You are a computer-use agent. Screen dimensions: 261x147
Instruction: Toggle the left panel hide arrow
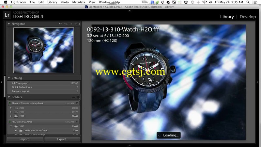point(2,82)
